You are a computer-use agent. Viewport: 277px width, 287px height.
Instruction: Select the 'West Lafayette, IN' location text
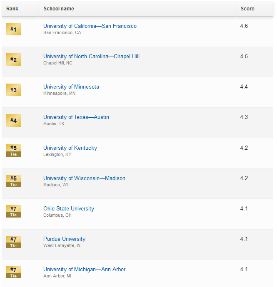[x=62, y=246]
